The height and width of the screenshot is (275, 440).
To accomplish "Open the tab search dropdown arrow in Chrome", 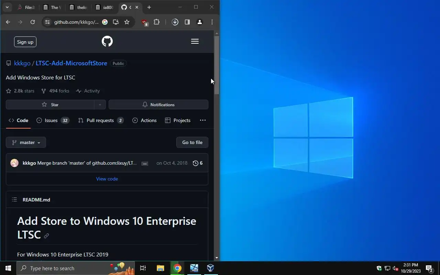I will click(x=7, y=7).
